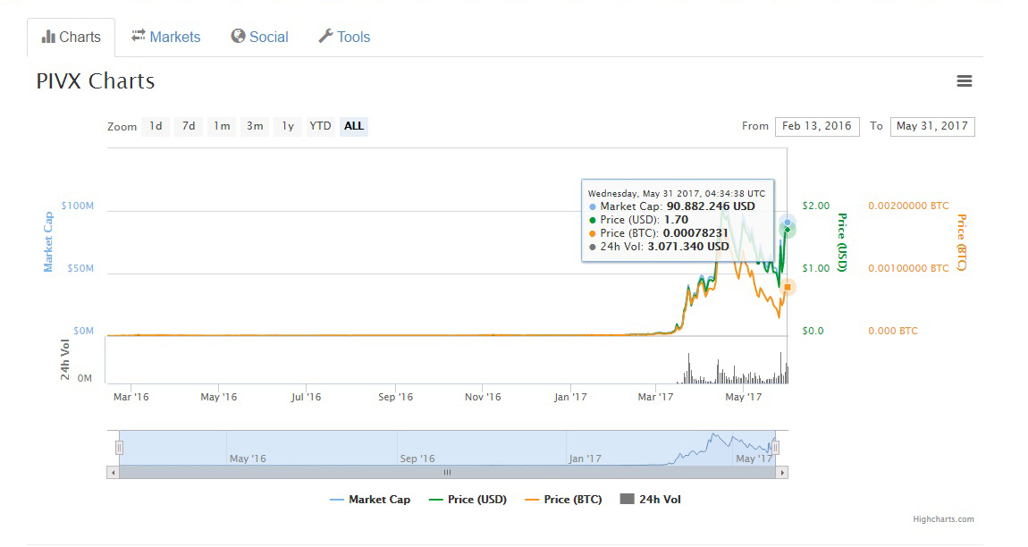Click the From date field Feb 13, 2016
The width and height of the screenshot is (1028, 547).
[817, 127]
